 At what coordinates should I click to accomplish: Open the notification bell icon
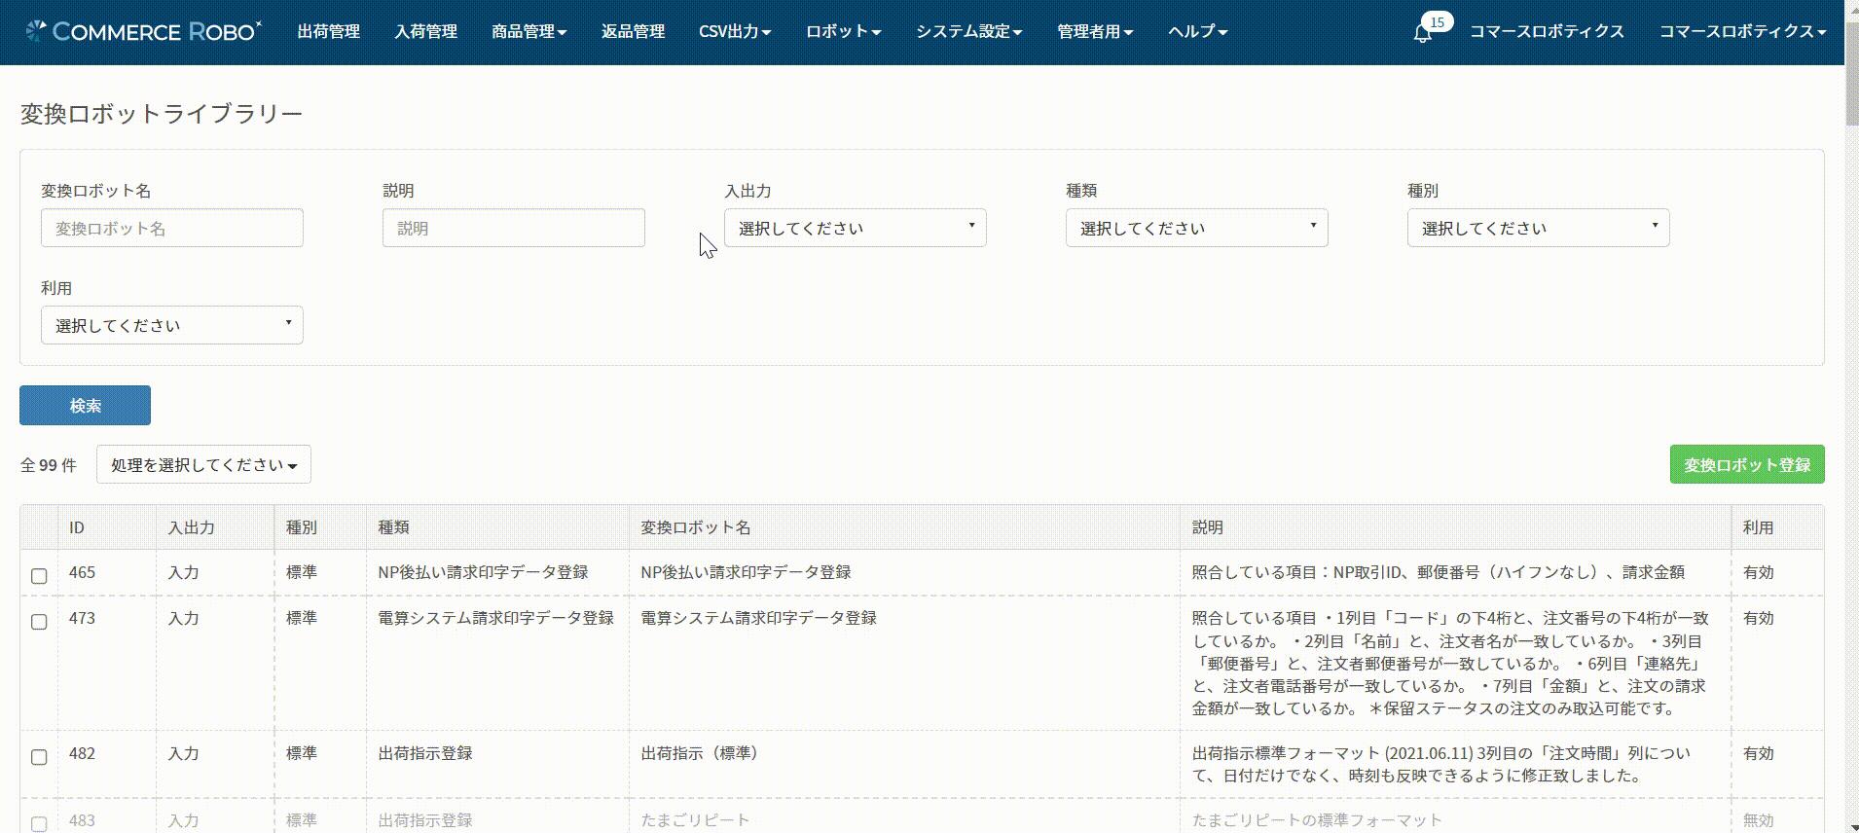(x=1422, y=33)
